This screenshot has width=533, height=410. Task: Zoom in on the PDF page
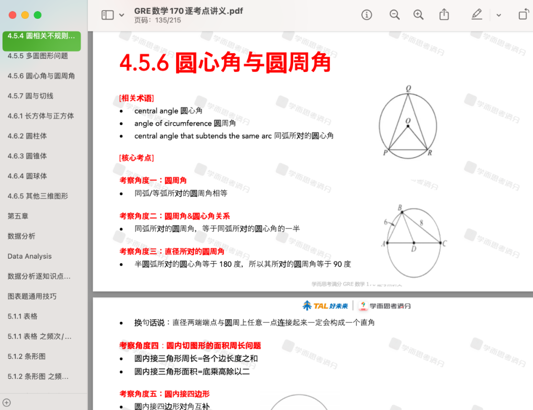(419, 15)
